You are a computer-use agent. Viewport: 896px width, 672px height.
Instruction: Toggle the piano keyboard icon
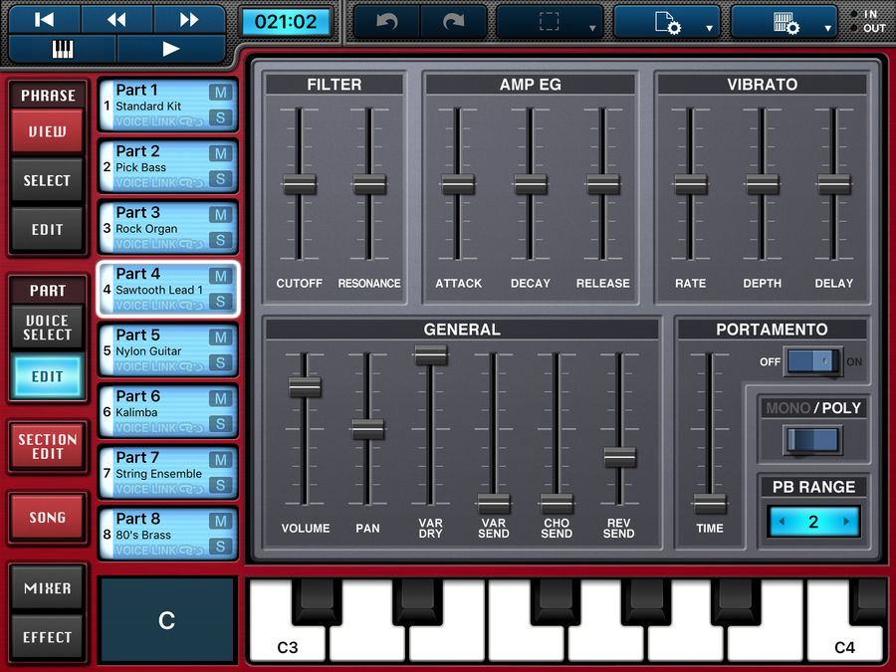pyautogui.click(x=63, y=49)
